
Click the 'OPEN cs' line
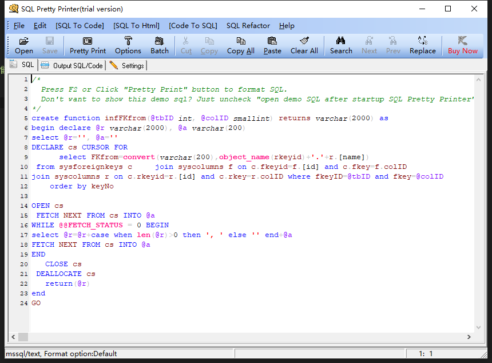pos(47,206)
